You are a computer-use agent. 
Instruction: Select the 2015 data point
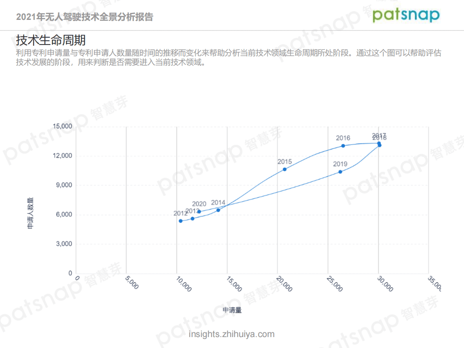click(x=285, y=169)
